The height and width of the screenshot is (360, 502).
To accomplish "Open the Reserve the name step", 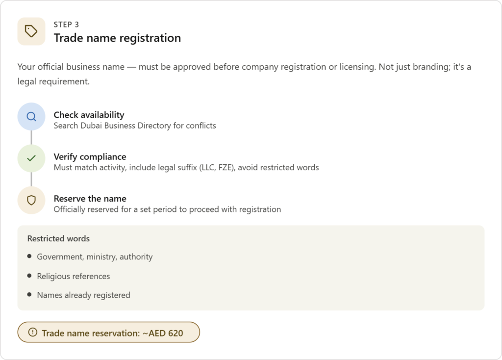I will tap(90, 199).
